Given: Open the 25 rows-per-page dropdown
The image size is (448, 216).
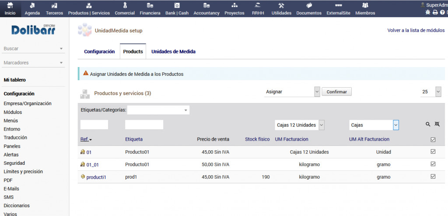Looking at the screenshot, I should (x=430, y=92).
